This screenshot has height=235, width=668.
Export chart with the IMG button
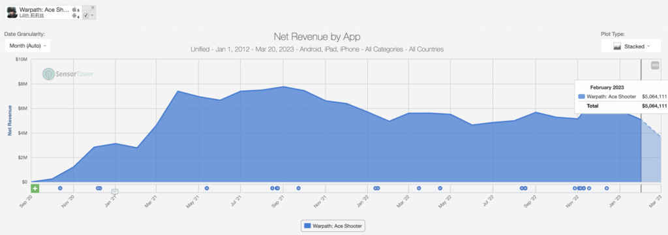[655, 65]
